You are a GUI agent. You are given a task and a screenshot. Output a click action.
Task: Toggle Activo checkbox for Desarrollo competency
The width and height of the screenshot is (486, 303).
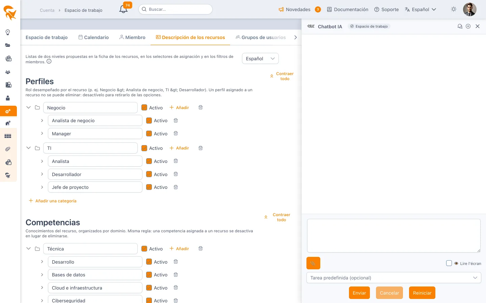[149, 262]
